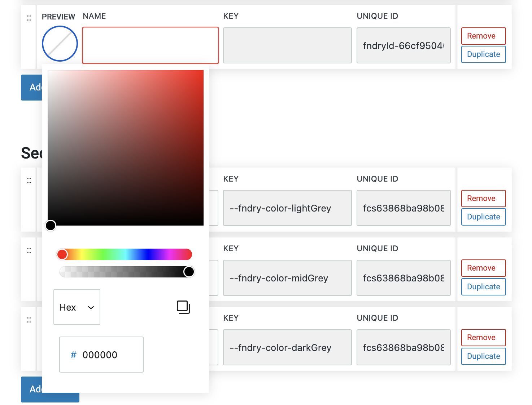This screenshot has height=405, width=532.
Task: Click the empty Key field in first row
Action: point(287,45)
